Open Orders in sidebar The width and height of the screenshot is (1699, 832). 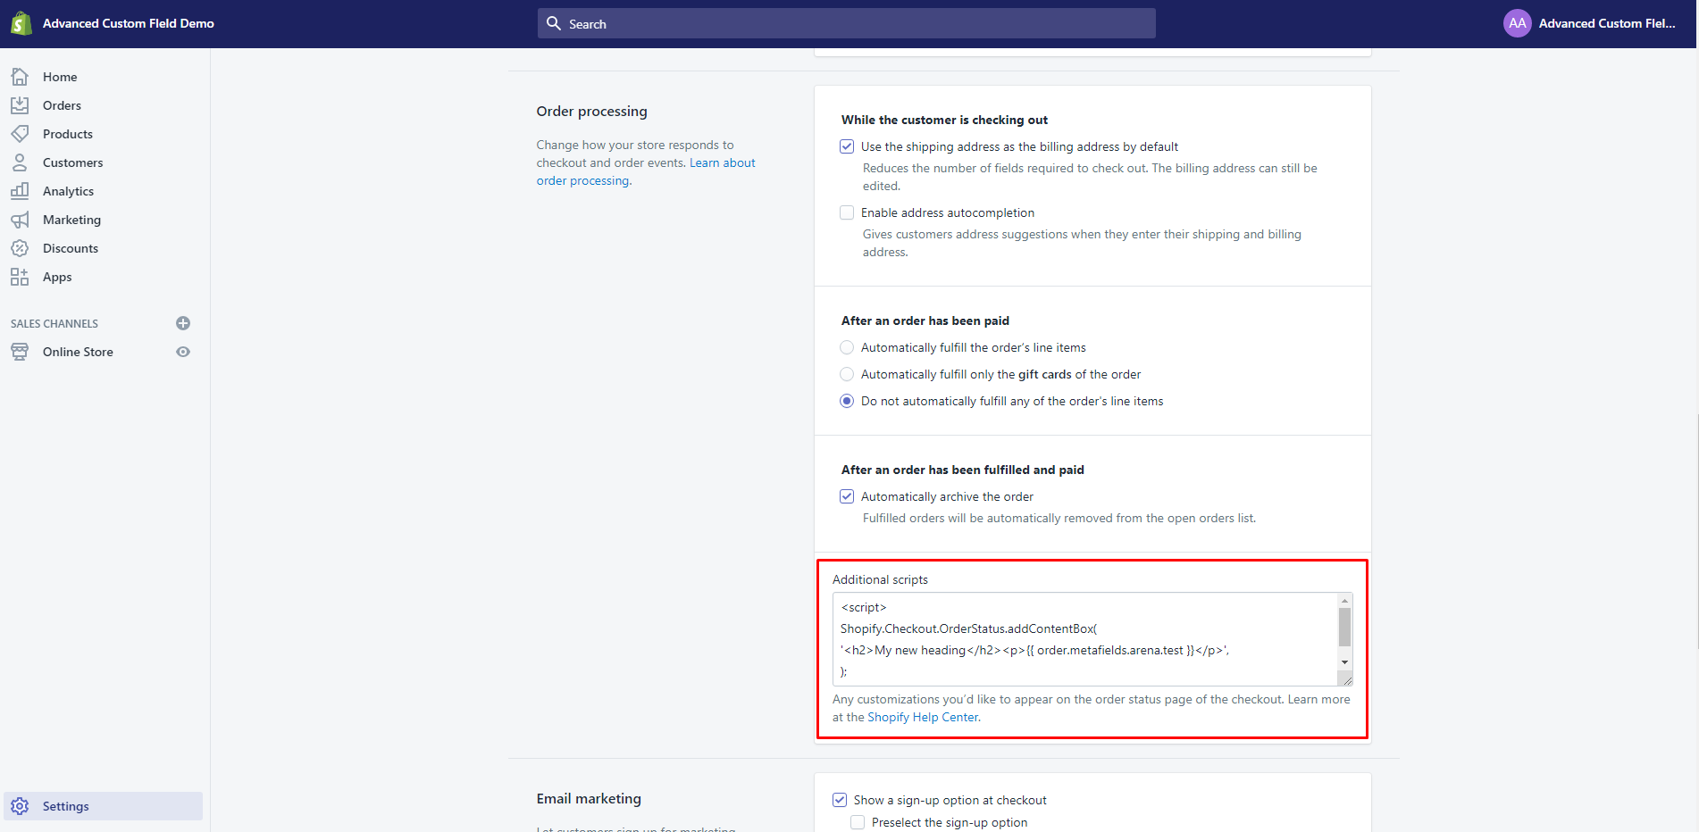62,105
